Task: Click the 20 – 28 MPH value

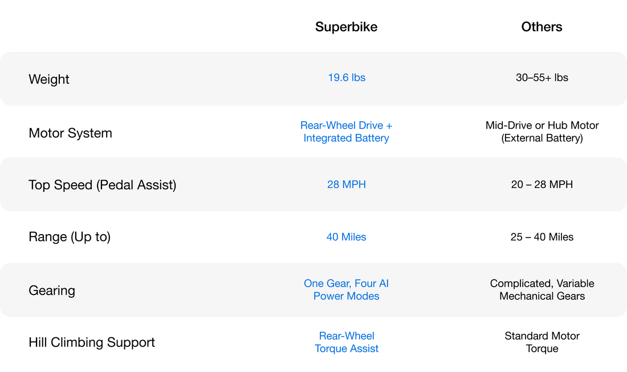Action: (542, 185)
